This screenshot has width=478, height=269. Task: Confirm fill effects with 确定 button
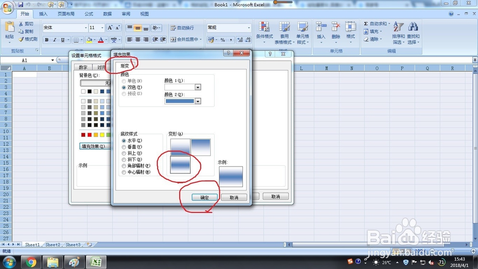click(205, 198)
